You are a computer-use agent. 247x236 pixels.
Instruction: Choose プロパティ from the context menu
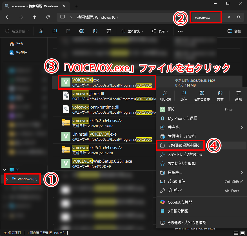click(201, 191)
